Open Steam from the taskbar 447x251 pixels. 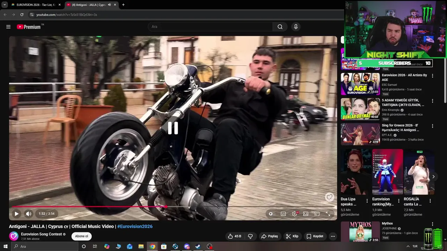click(x=198, y=246)
